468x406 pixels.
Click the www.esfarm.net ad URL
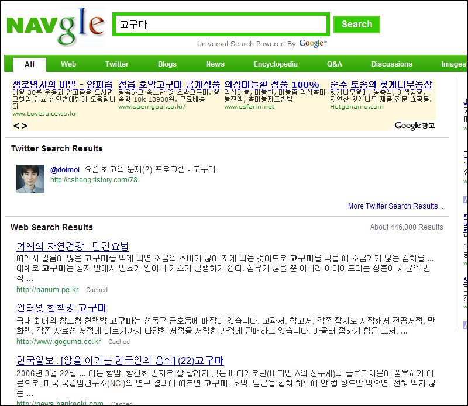click(249, 107)
